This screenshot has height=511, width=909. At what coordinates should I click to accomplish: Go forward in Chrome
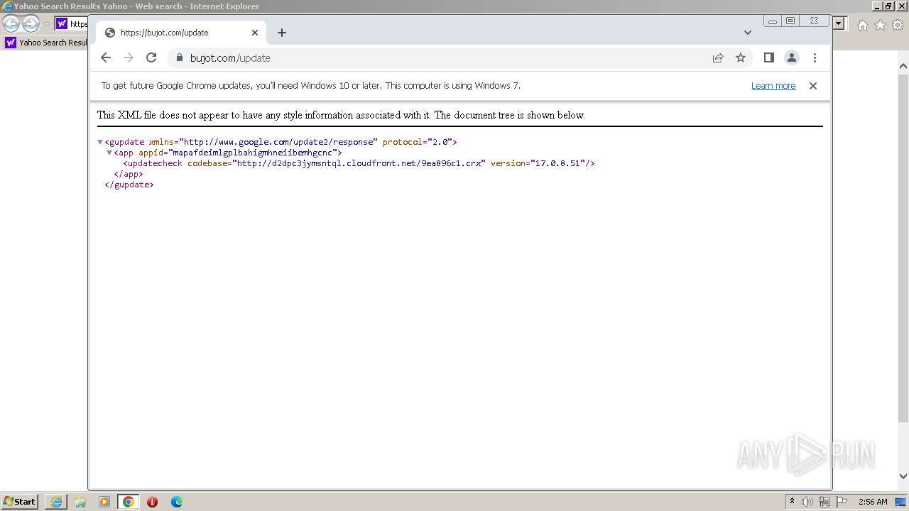(x=129, y=58)
